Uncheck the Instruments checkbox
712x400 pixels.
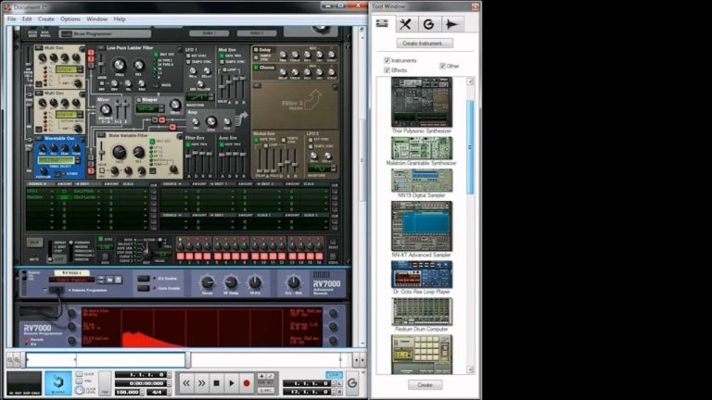387,61
